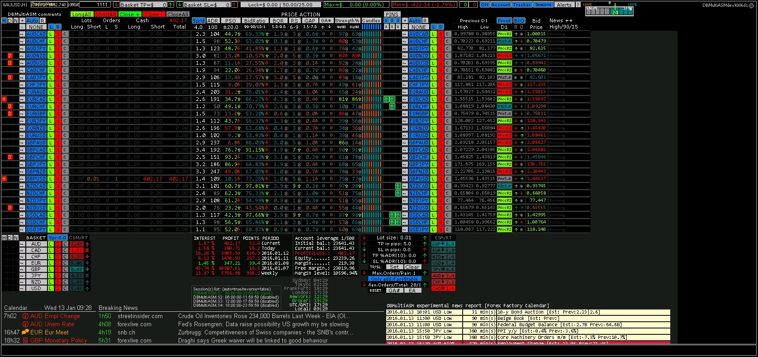Open the Account tab

(501, 5)
